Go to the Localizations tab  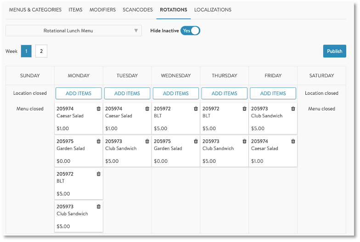coord(213,10)
